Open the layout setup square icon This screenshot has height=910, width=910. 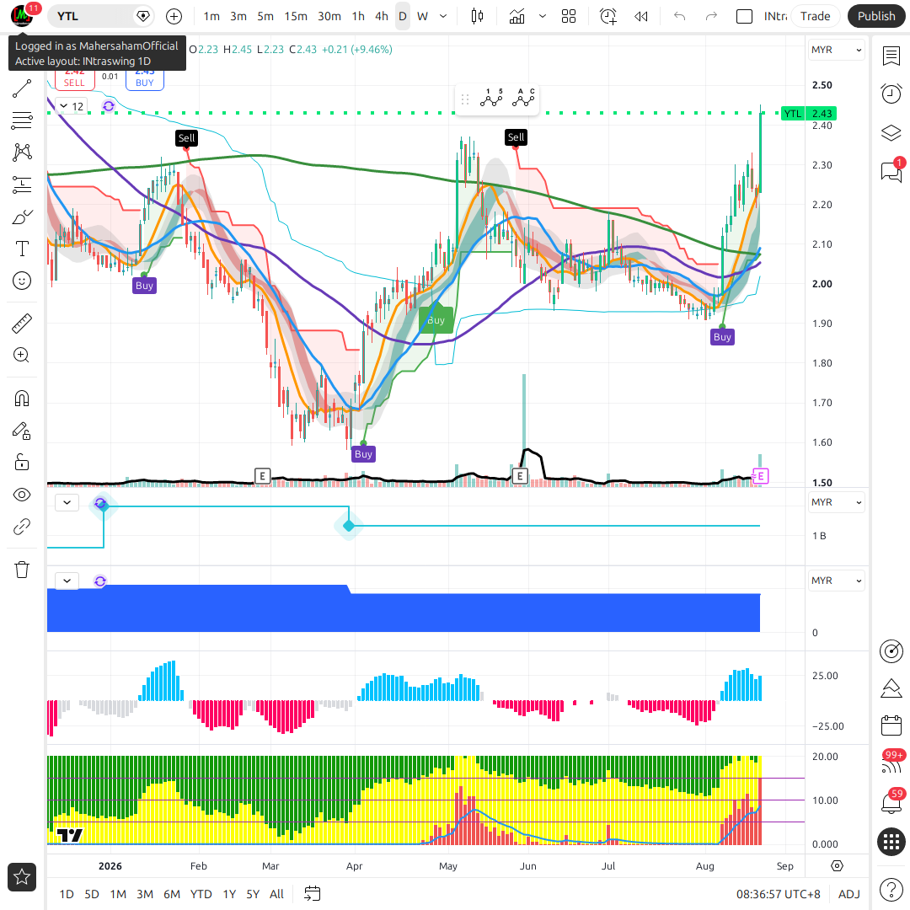[x=744, y=16]
